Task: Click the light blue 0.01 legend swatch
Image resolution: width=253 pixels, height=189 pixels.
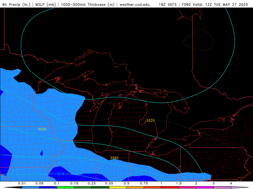Action: [31, 187]
